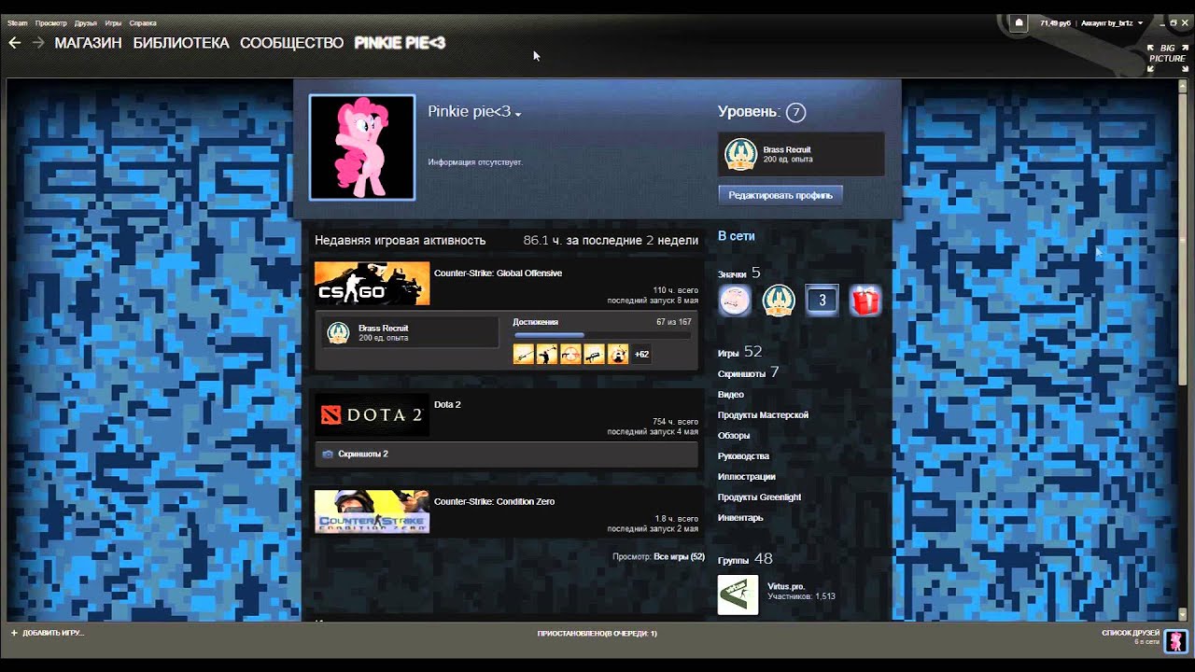The image size is (1195, 672).
Task: Open the Руководства link
Action: (743, 456)
